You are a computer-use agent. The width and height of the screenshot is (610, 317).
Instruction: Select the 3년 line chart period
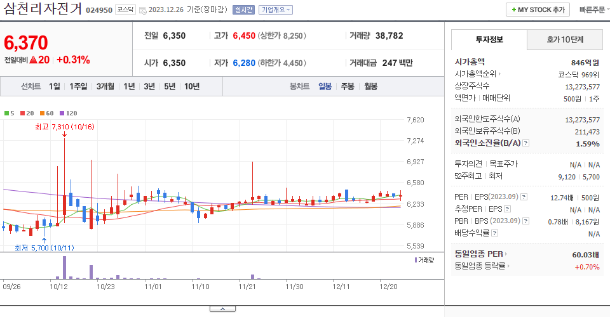[x=149, y=86]
